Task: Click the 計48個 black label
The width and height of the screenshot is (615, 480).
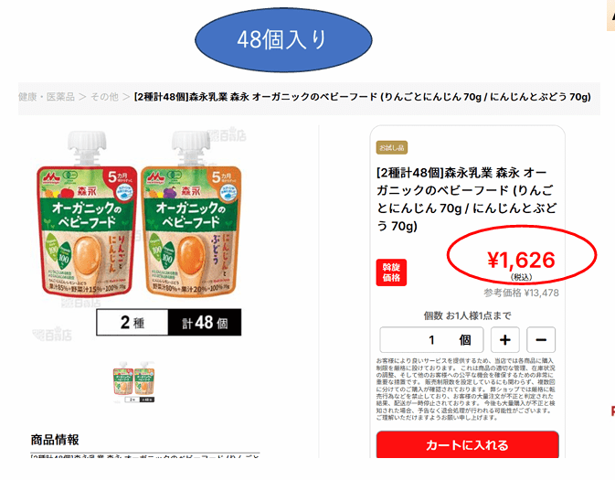Action: coord(205,322)
